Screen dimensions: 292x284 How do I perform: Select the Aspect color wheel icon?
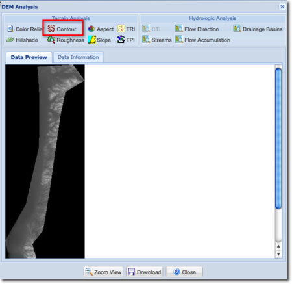tap(91, 29)
